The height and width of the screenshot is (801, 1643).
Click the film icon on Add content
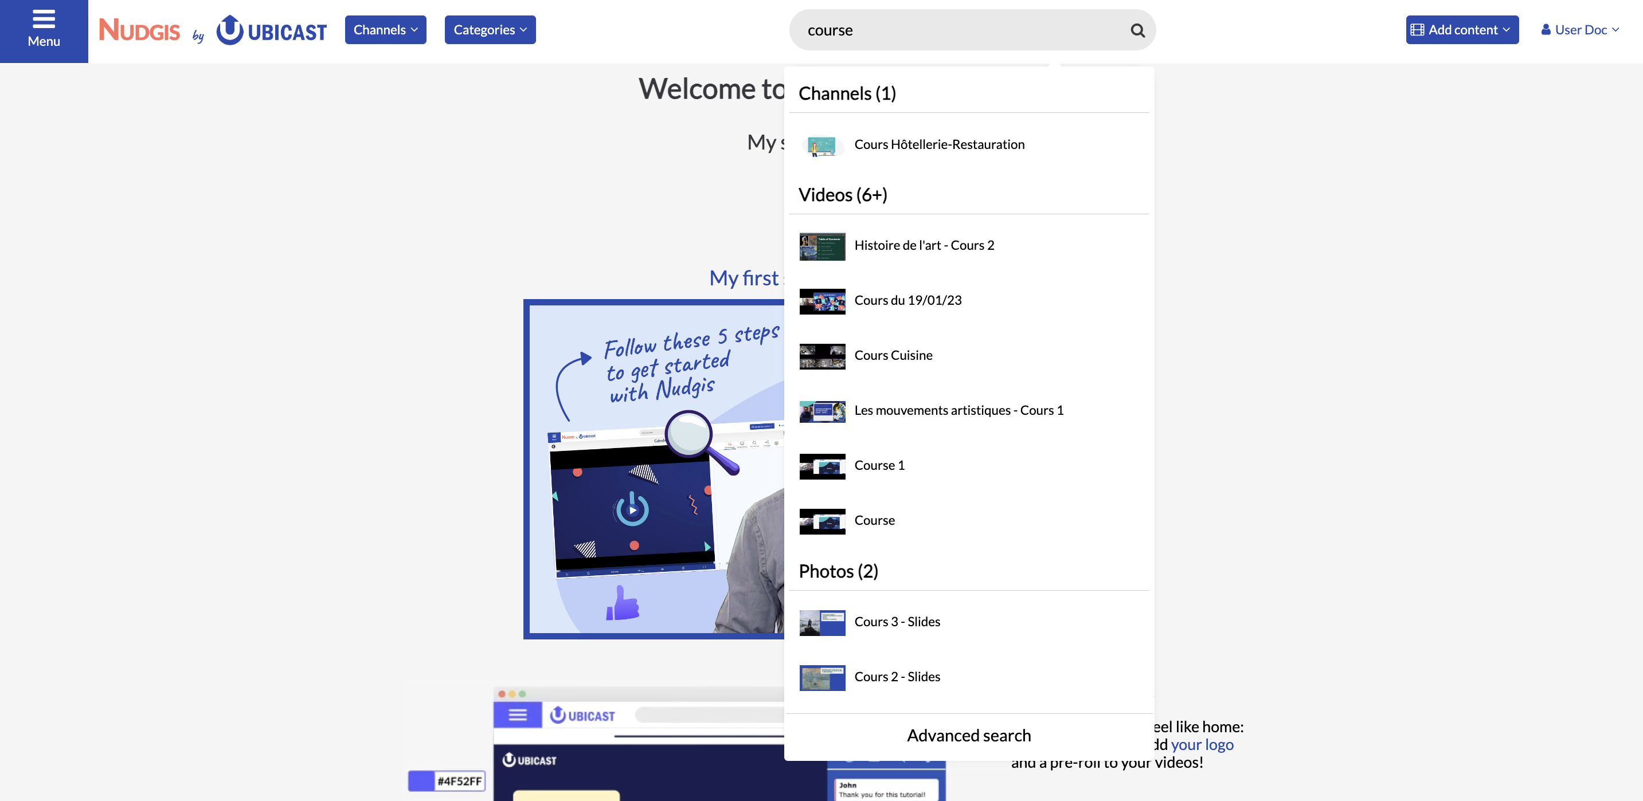tap(1417, 30)
